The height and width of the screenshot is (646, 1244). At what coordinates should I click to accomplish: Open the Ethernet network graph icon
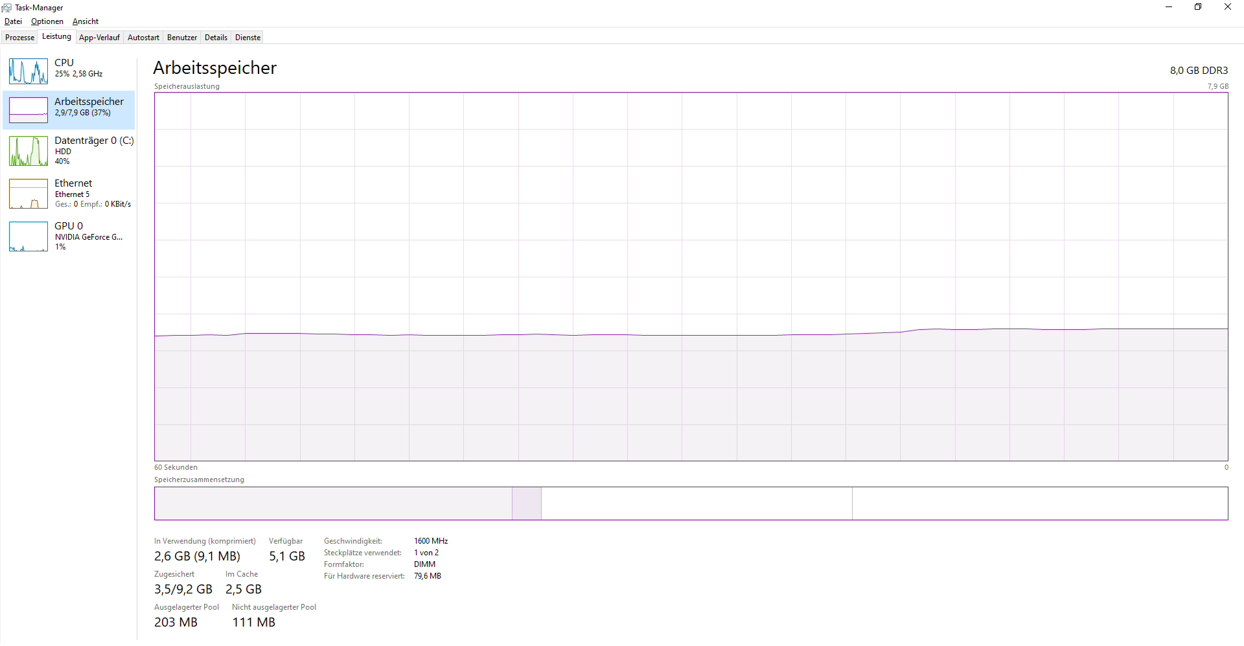(x=27, y=193)
